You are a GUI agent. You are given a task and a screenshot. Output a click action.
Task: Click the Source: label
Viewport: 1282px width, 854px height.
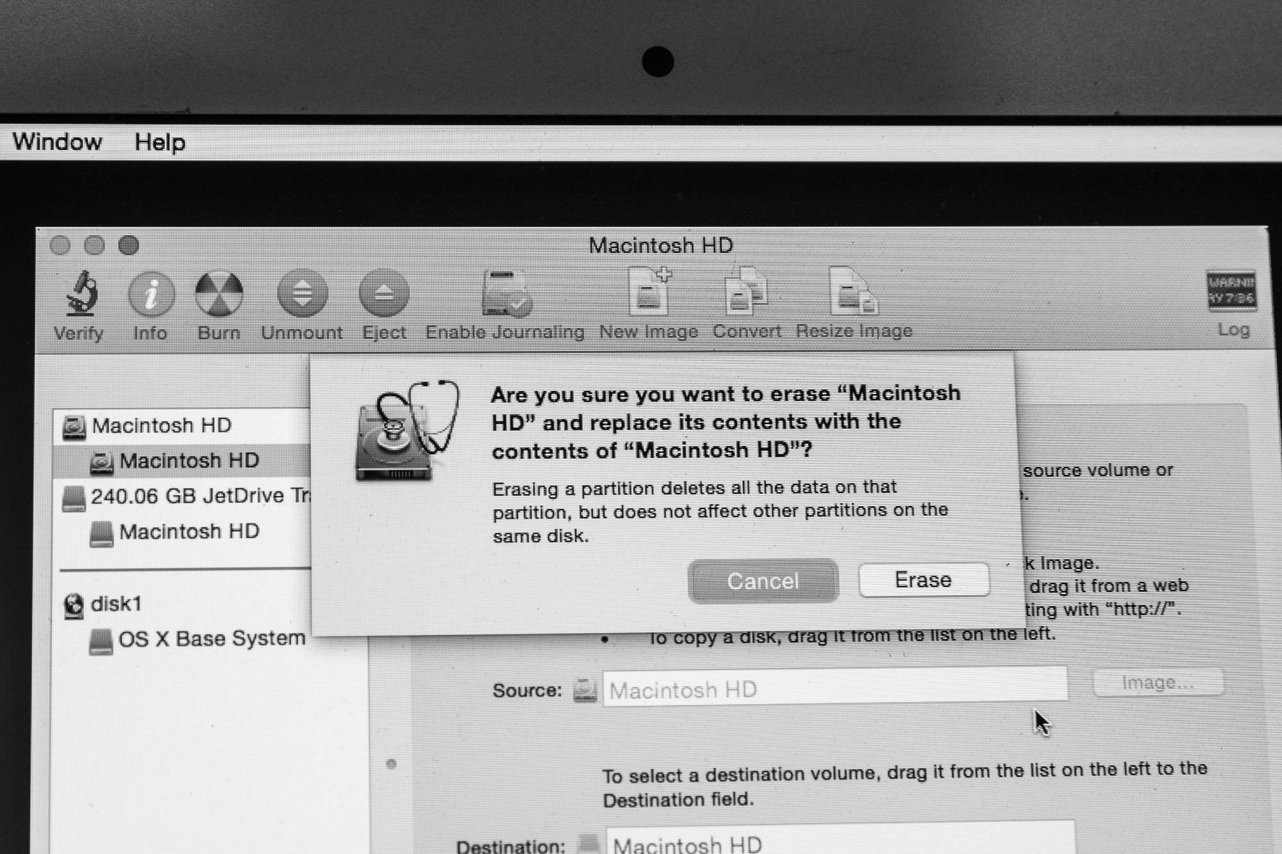click(527, 691)
